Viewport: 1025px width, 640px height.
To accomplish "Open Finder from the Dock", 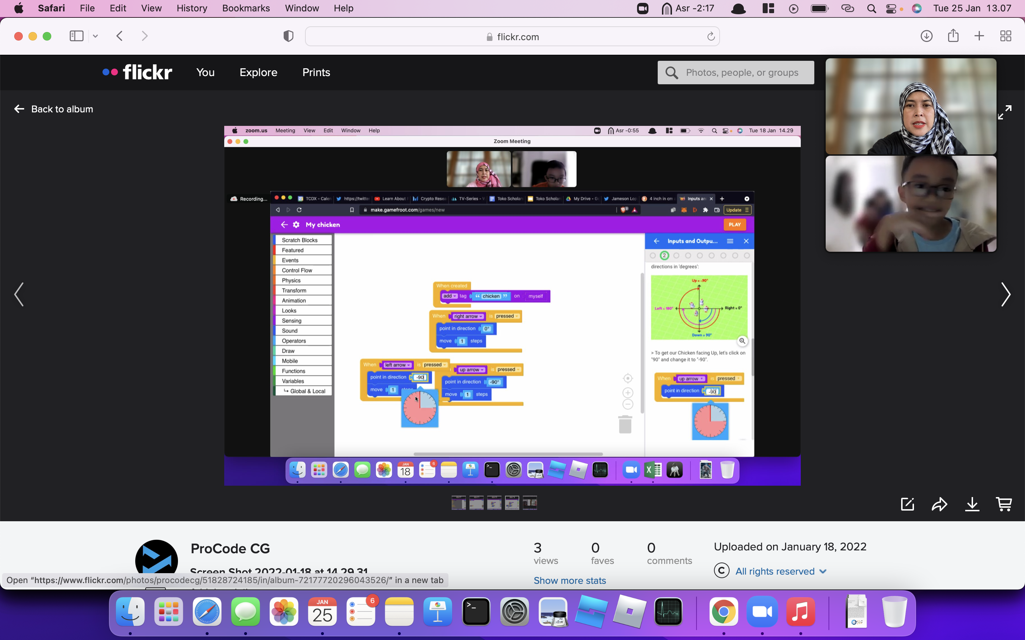I will point(130,611).
